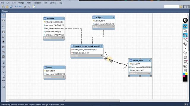
Task: Click the horizontal scrollbar thumb
Action: (x=64, y=100)
